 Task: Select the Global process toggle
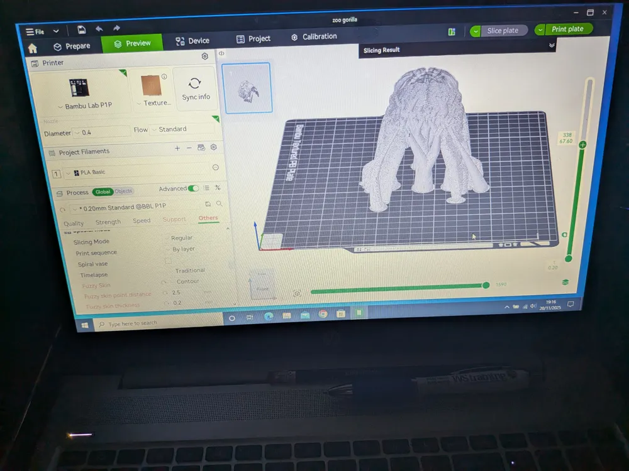(103, 192)
